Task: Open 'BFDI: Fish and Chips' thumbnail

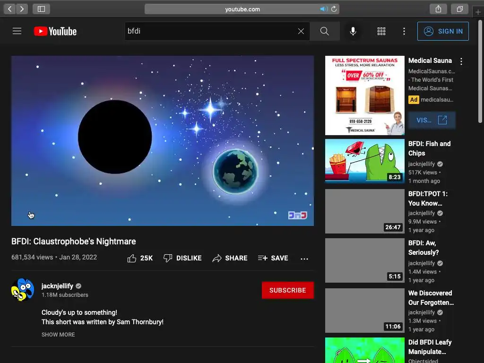Action: (x=364, y=161)
